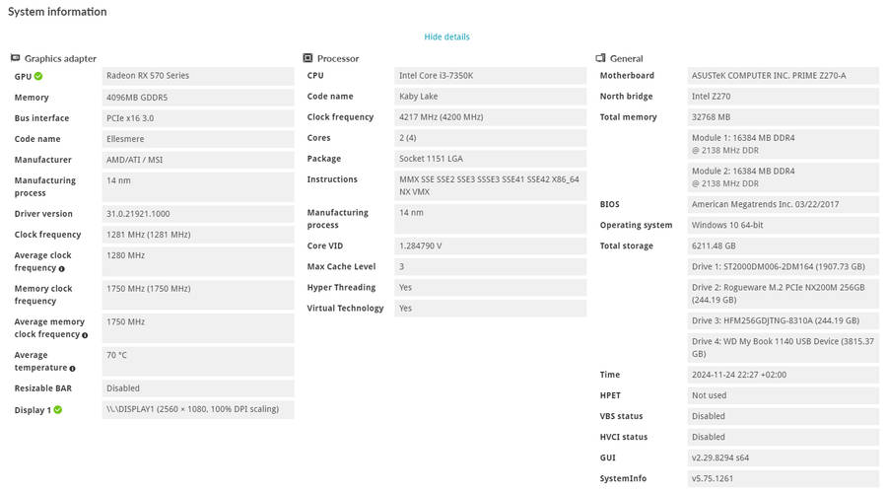Click the Processor section chip icon
The image size is (887, 491).
pos(308,58)
